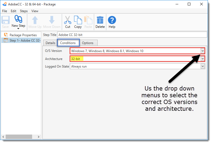Click the tree panel horizontal scrollbar thumb
212x144 pixels.
pos(19,137)
